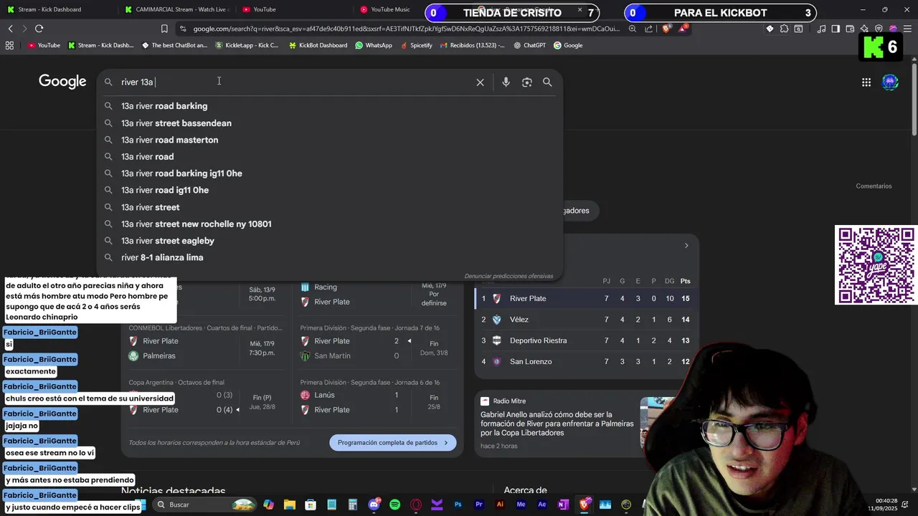Open After Effects from the taskbar
Viewport: 918px width, 516px height.
point(542,505)
